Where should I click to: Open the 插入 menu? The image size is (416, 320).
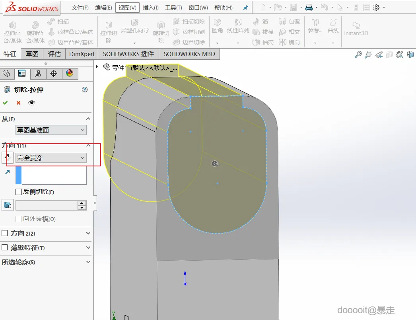tap(150, 8)
